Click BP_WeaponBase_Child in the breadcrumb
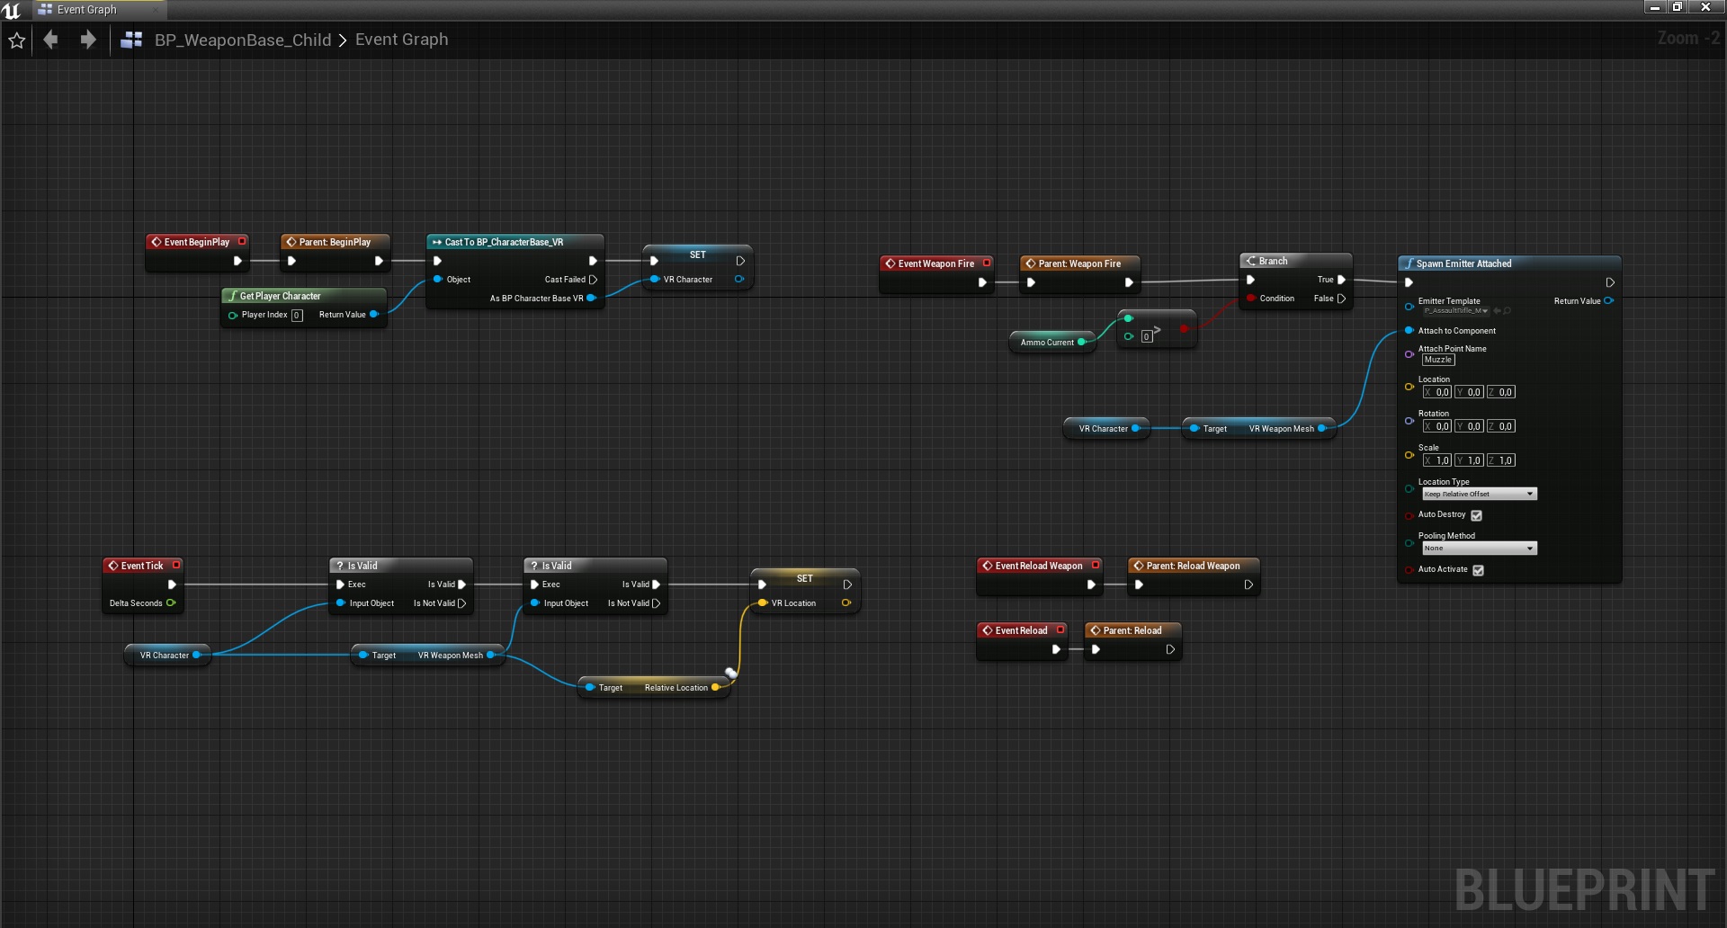This screenshot has width=1727, height=928. [x=242, y=40]
